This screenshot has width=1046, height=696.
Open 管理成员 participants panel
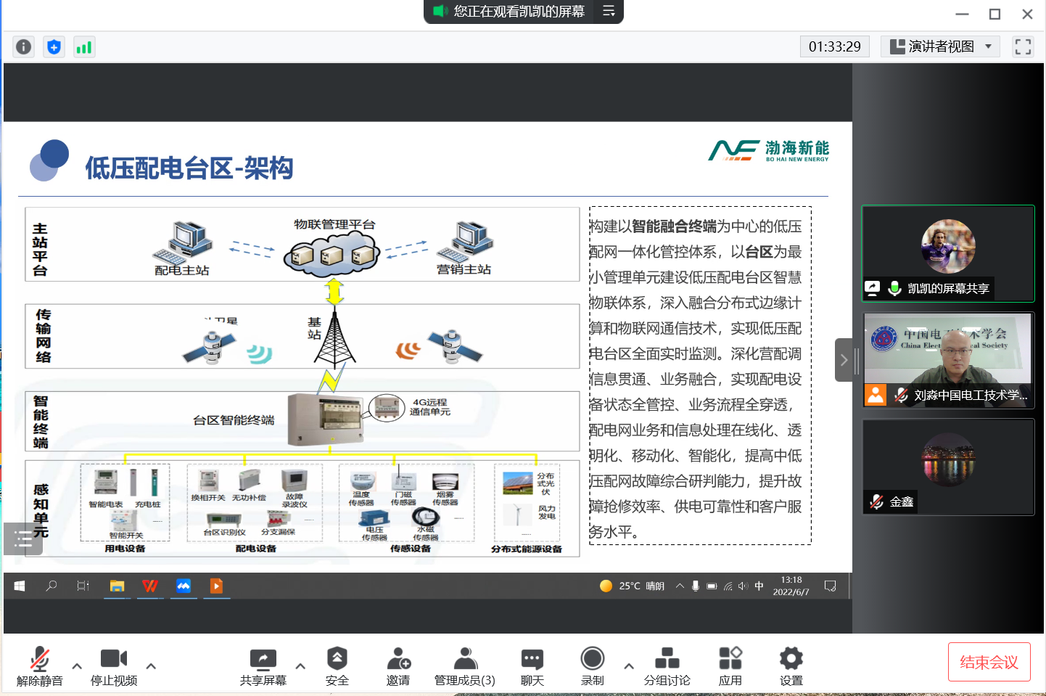[464, 666]
